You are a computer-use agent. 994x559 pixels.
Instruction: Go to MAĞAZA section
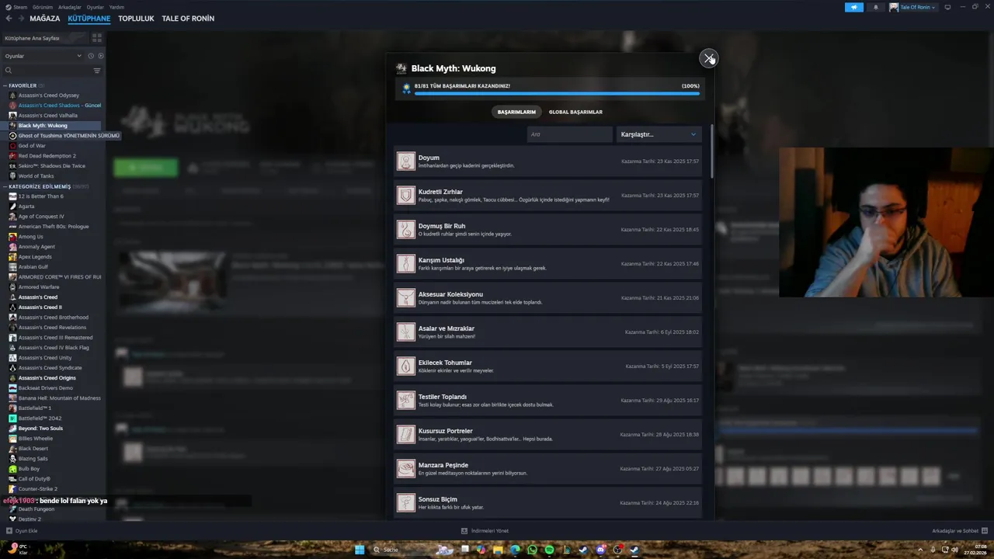[x=44, y=19]
